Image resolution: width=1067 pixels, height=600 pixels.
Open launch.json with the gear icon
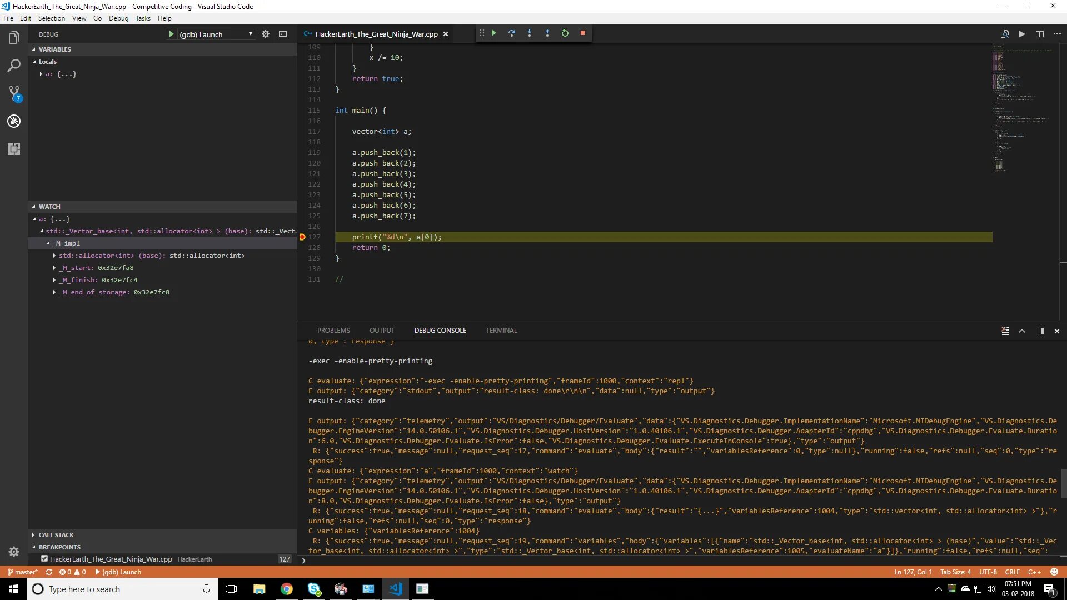(x=266, y=34)
